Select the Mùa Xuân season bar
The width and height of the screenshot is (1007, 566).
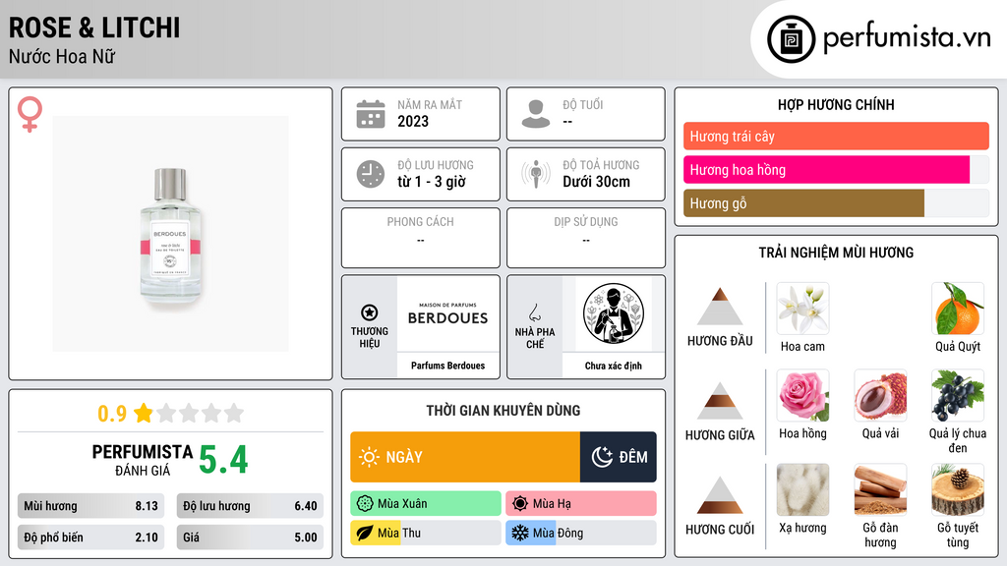(426, 504)
